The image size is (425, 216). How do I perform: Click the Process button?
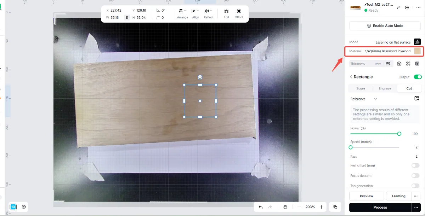tap(380, 207)
